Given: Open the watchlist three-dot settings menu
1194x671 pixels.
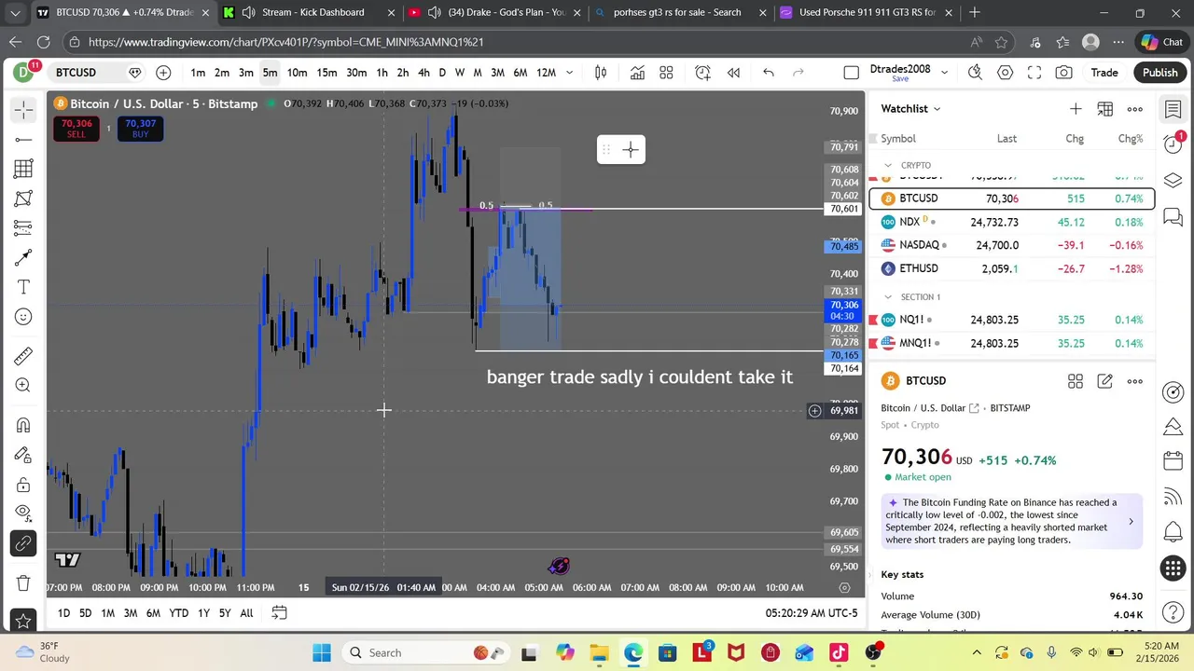Looking at the screenshot, I should point(1135,109).
